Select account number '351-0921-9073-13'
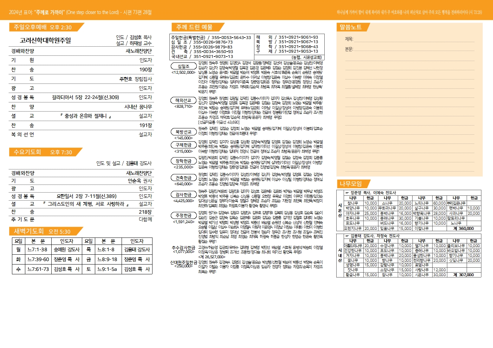The width and height of the screenshot is (493, 348). click(x=213, y=56)
